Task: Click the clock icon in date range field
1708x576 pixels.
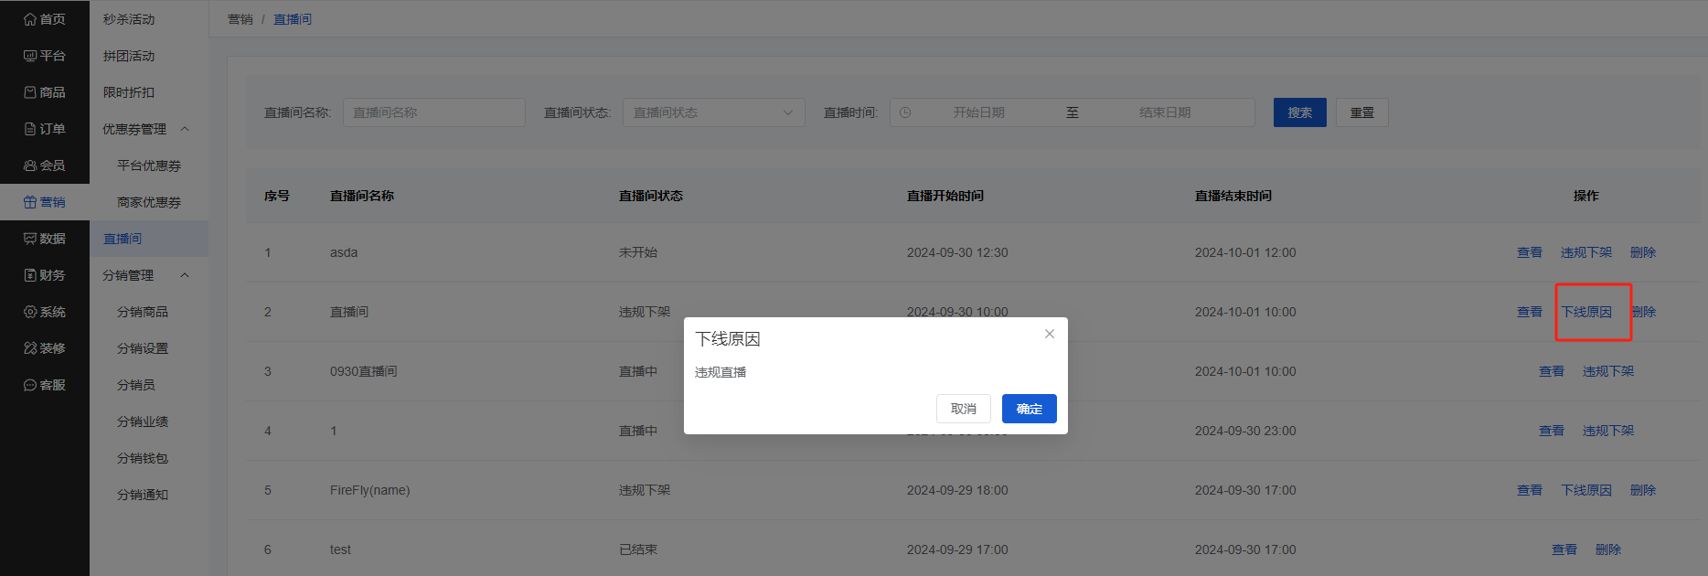Action: click(x=905, y=112)
